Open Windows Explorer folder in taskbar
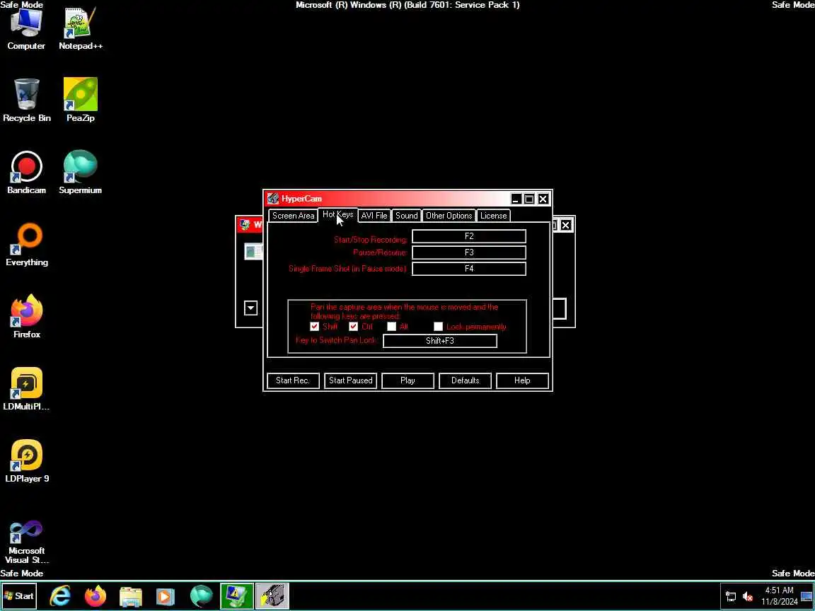 pyautogui.click(x=130, y=596)
